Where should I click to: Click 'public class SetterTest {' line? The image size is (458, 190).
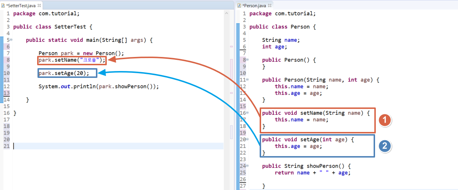click(x=53, y=27)
